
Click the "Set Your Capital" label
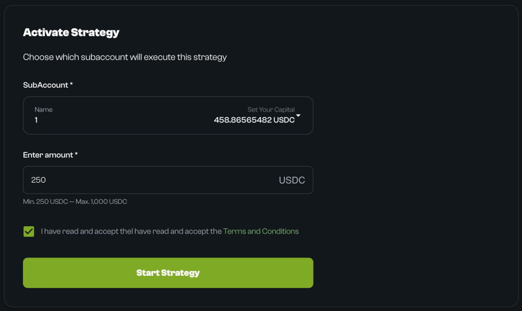coord(271,110)
